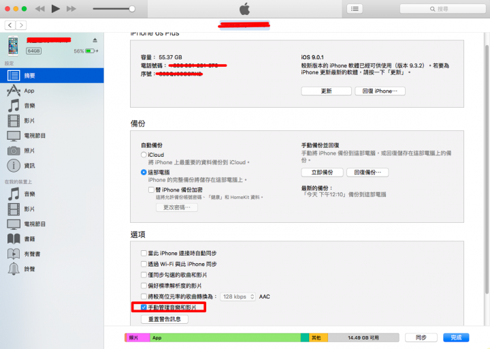Click the battery icon next to 56%
Screen dimensions: 490x349
[x=90, y=50]
